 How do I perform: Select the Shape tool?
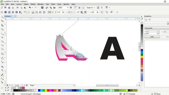tap(2, 21)
